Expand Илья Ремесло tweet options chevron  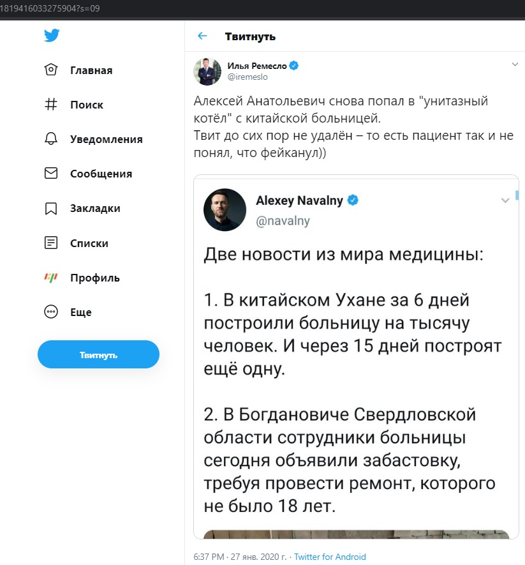(x=515, y=64)
